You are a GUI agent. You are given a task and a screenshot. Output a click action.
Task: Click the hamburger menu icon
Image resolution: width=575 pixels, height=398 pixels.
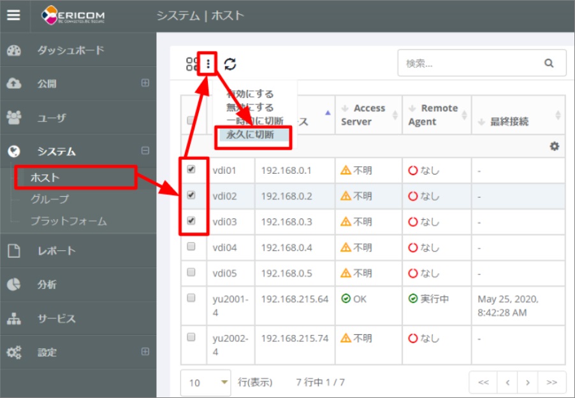tap(14, 15)
